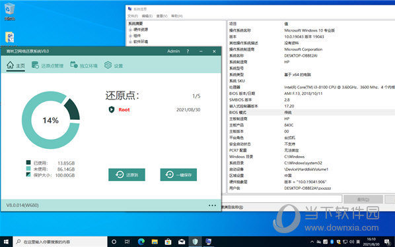This screenshot has width=395, height=247.
Task: Click the taskbar search box
Action: pos(60,242)
